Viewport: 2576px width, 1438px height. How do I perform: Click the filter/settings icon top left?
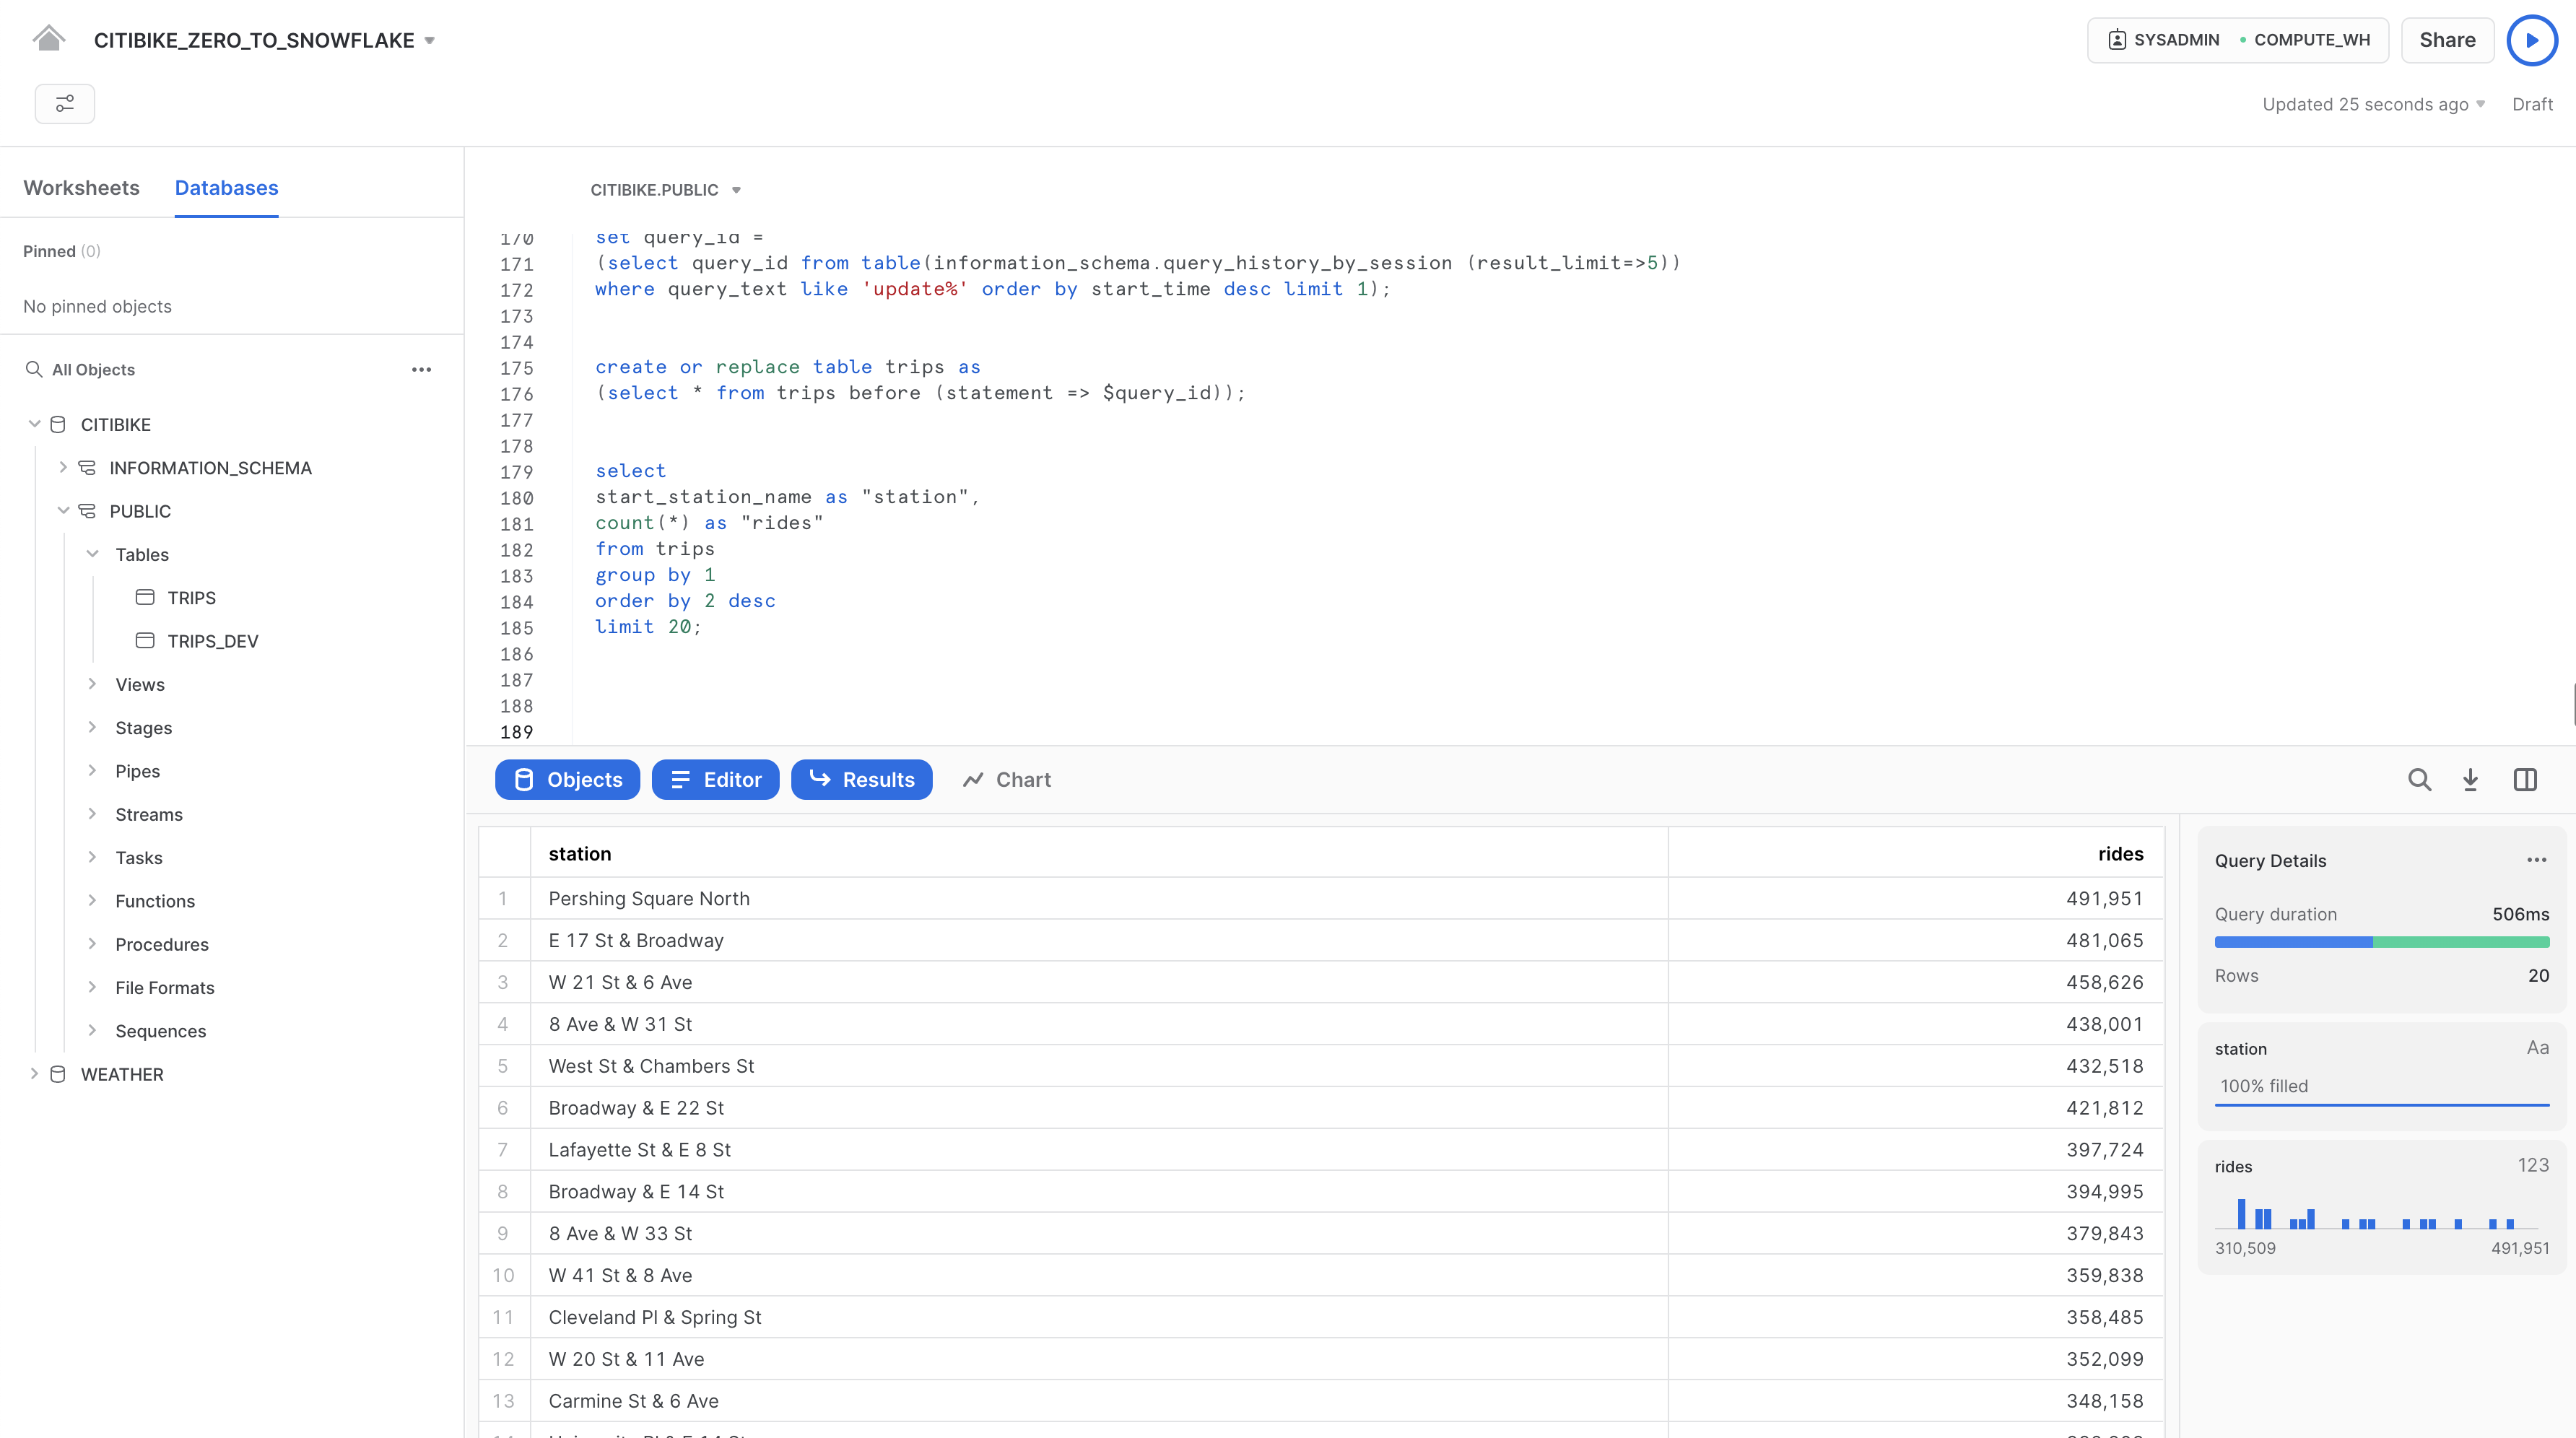tap(64, 103)
